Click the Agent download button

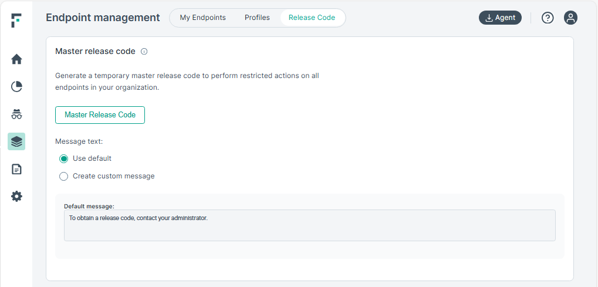(x=500, y=18)
